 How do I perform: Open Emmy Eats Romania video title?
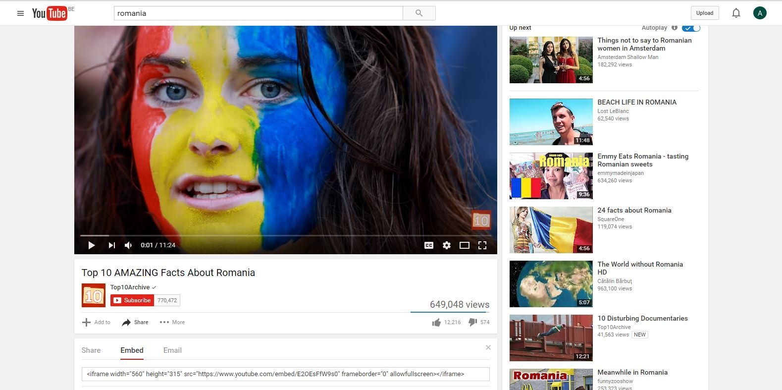pyautogui.click(x=643, y=160)
